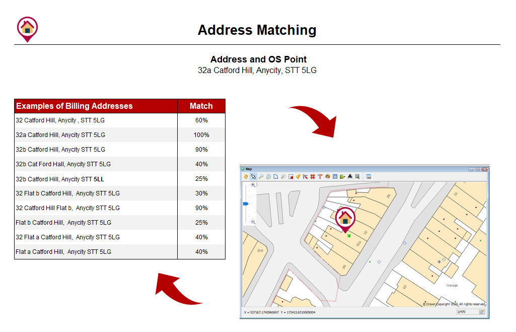Click the zoom-out magnifier below the slider
Viewport: 516px width, 332px height.
tap(253, 222)
